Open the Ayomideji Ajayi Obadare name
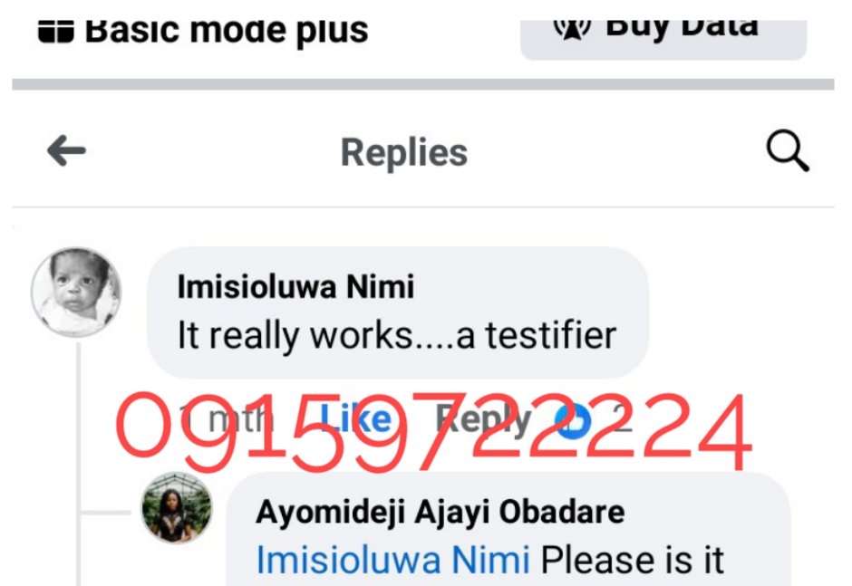This screenshot has width=852, height=586. pyautogui.click(x=441, y=512)
